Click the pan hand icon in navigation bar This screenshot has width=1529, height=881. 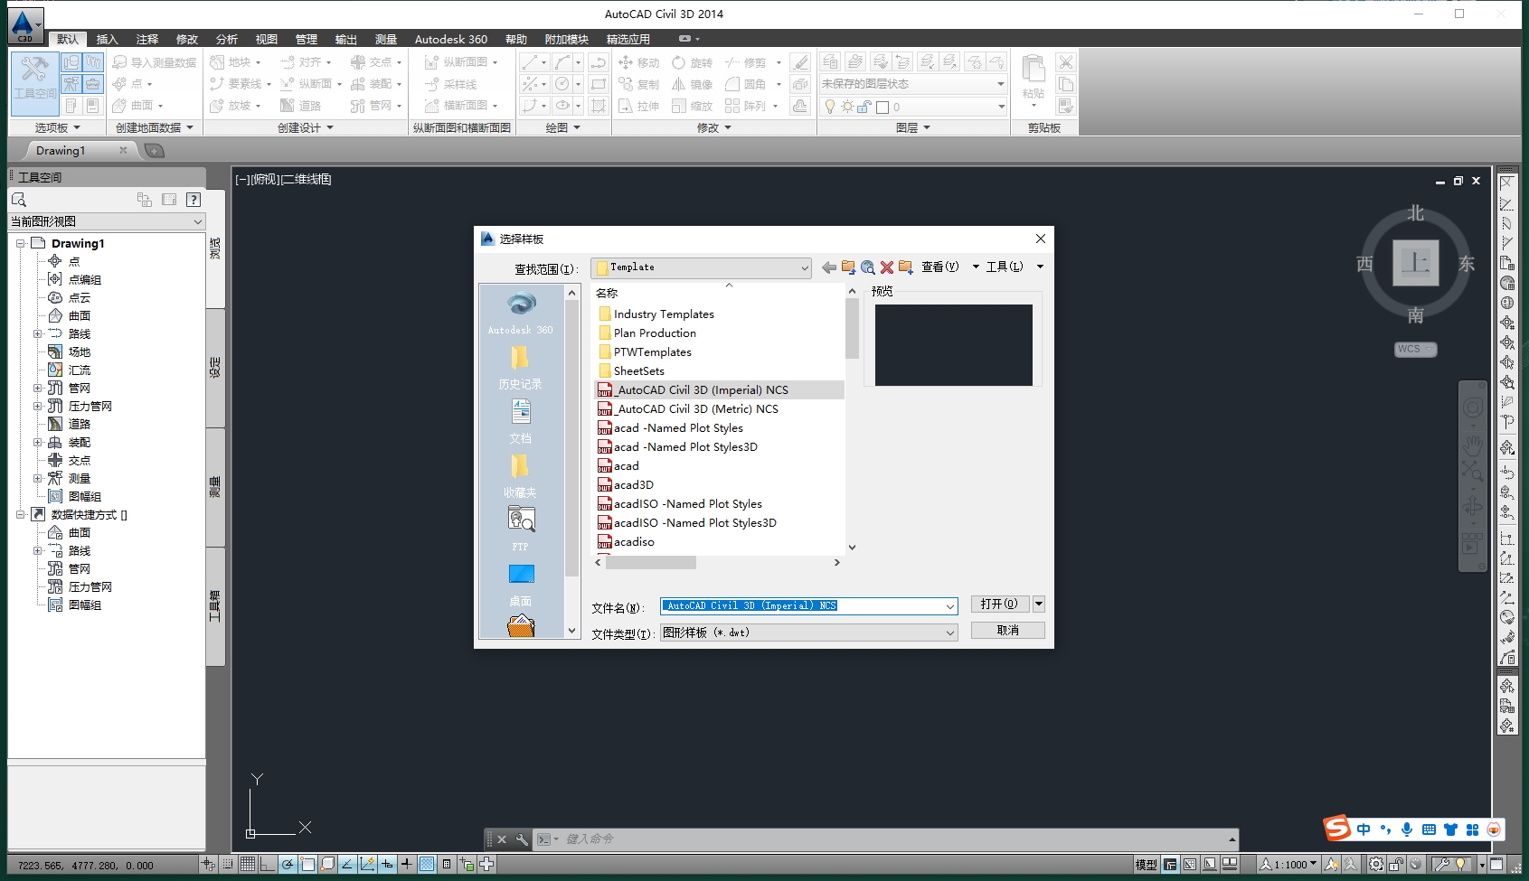click(x=1473, y=445)
